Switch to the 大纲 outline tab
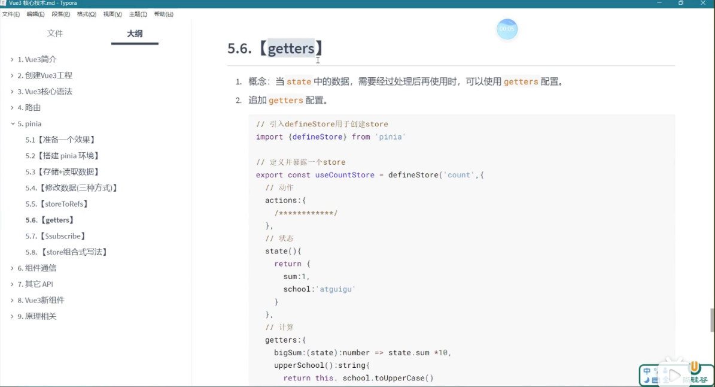The width and height of the screenshot is (715, 387). [x=135, y=34]
